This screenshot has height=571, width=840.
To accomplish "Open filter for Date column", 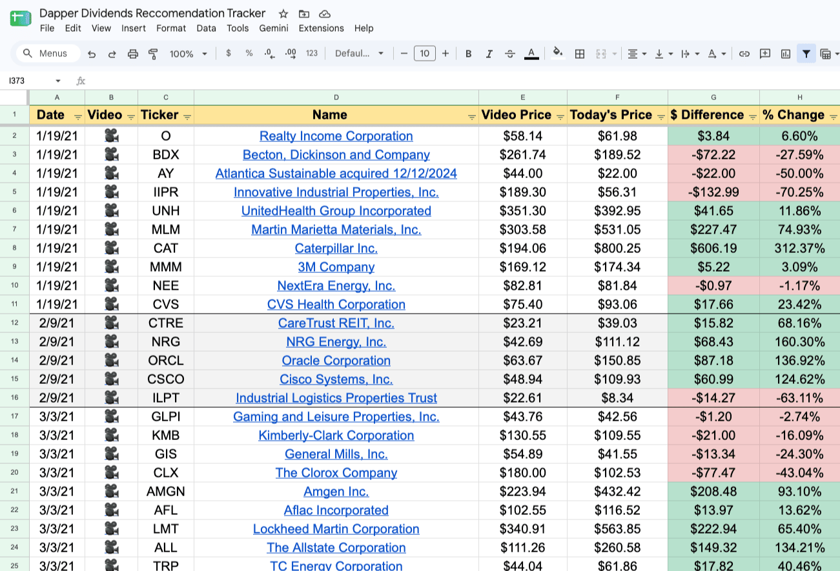I will pos(78,116).
